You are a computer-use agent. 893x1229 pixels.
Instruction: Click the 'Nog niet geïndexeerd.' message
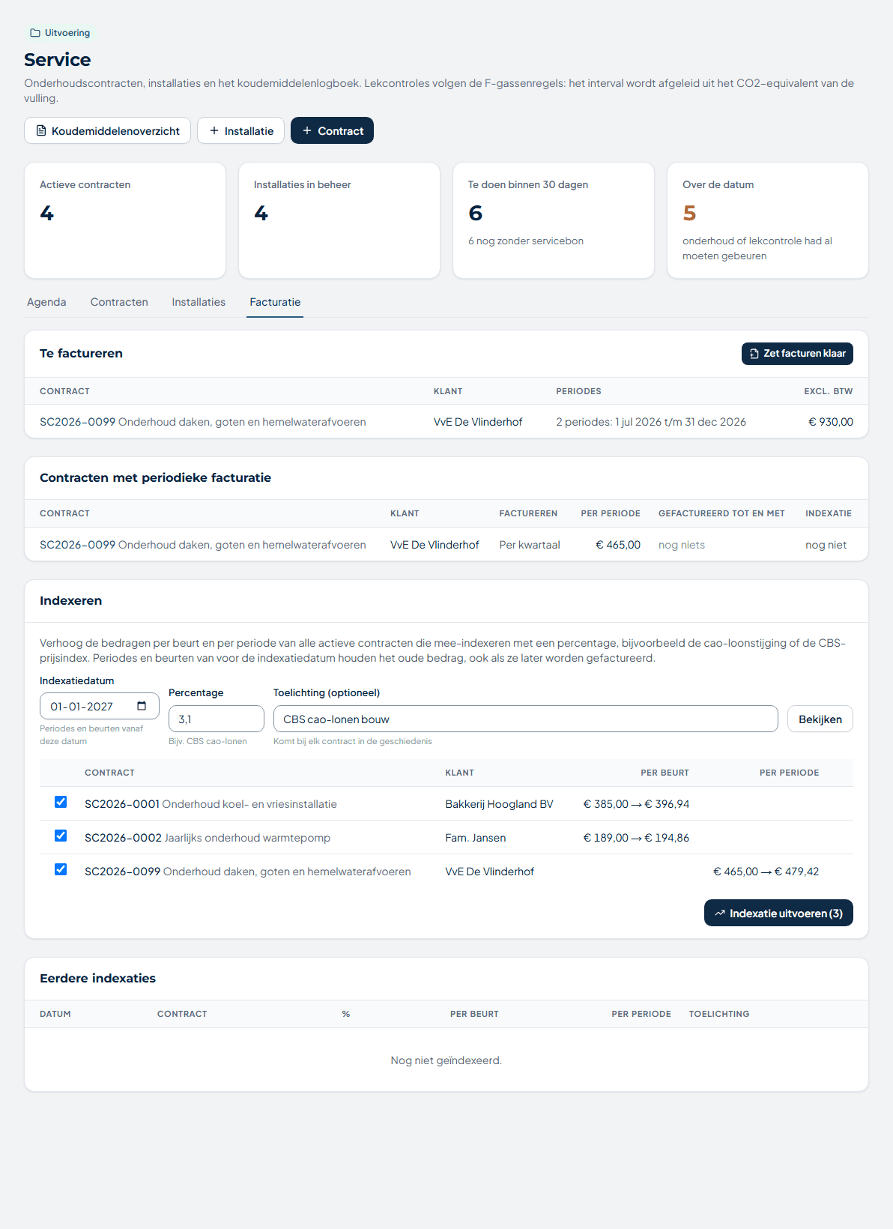coord(446,1060)
